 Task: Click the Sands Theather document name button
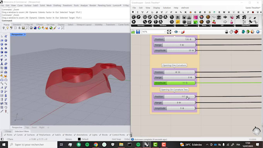(253, 8)
